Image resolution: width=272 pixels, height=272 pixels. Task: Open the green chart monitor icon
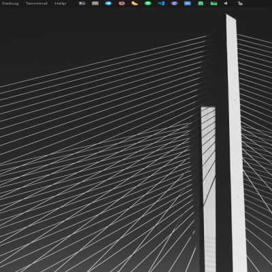point(214,3)
